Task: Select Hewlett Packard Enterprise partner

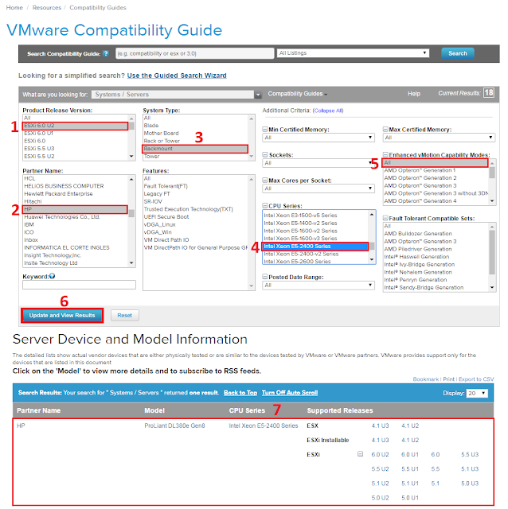Action: point(76,194)
